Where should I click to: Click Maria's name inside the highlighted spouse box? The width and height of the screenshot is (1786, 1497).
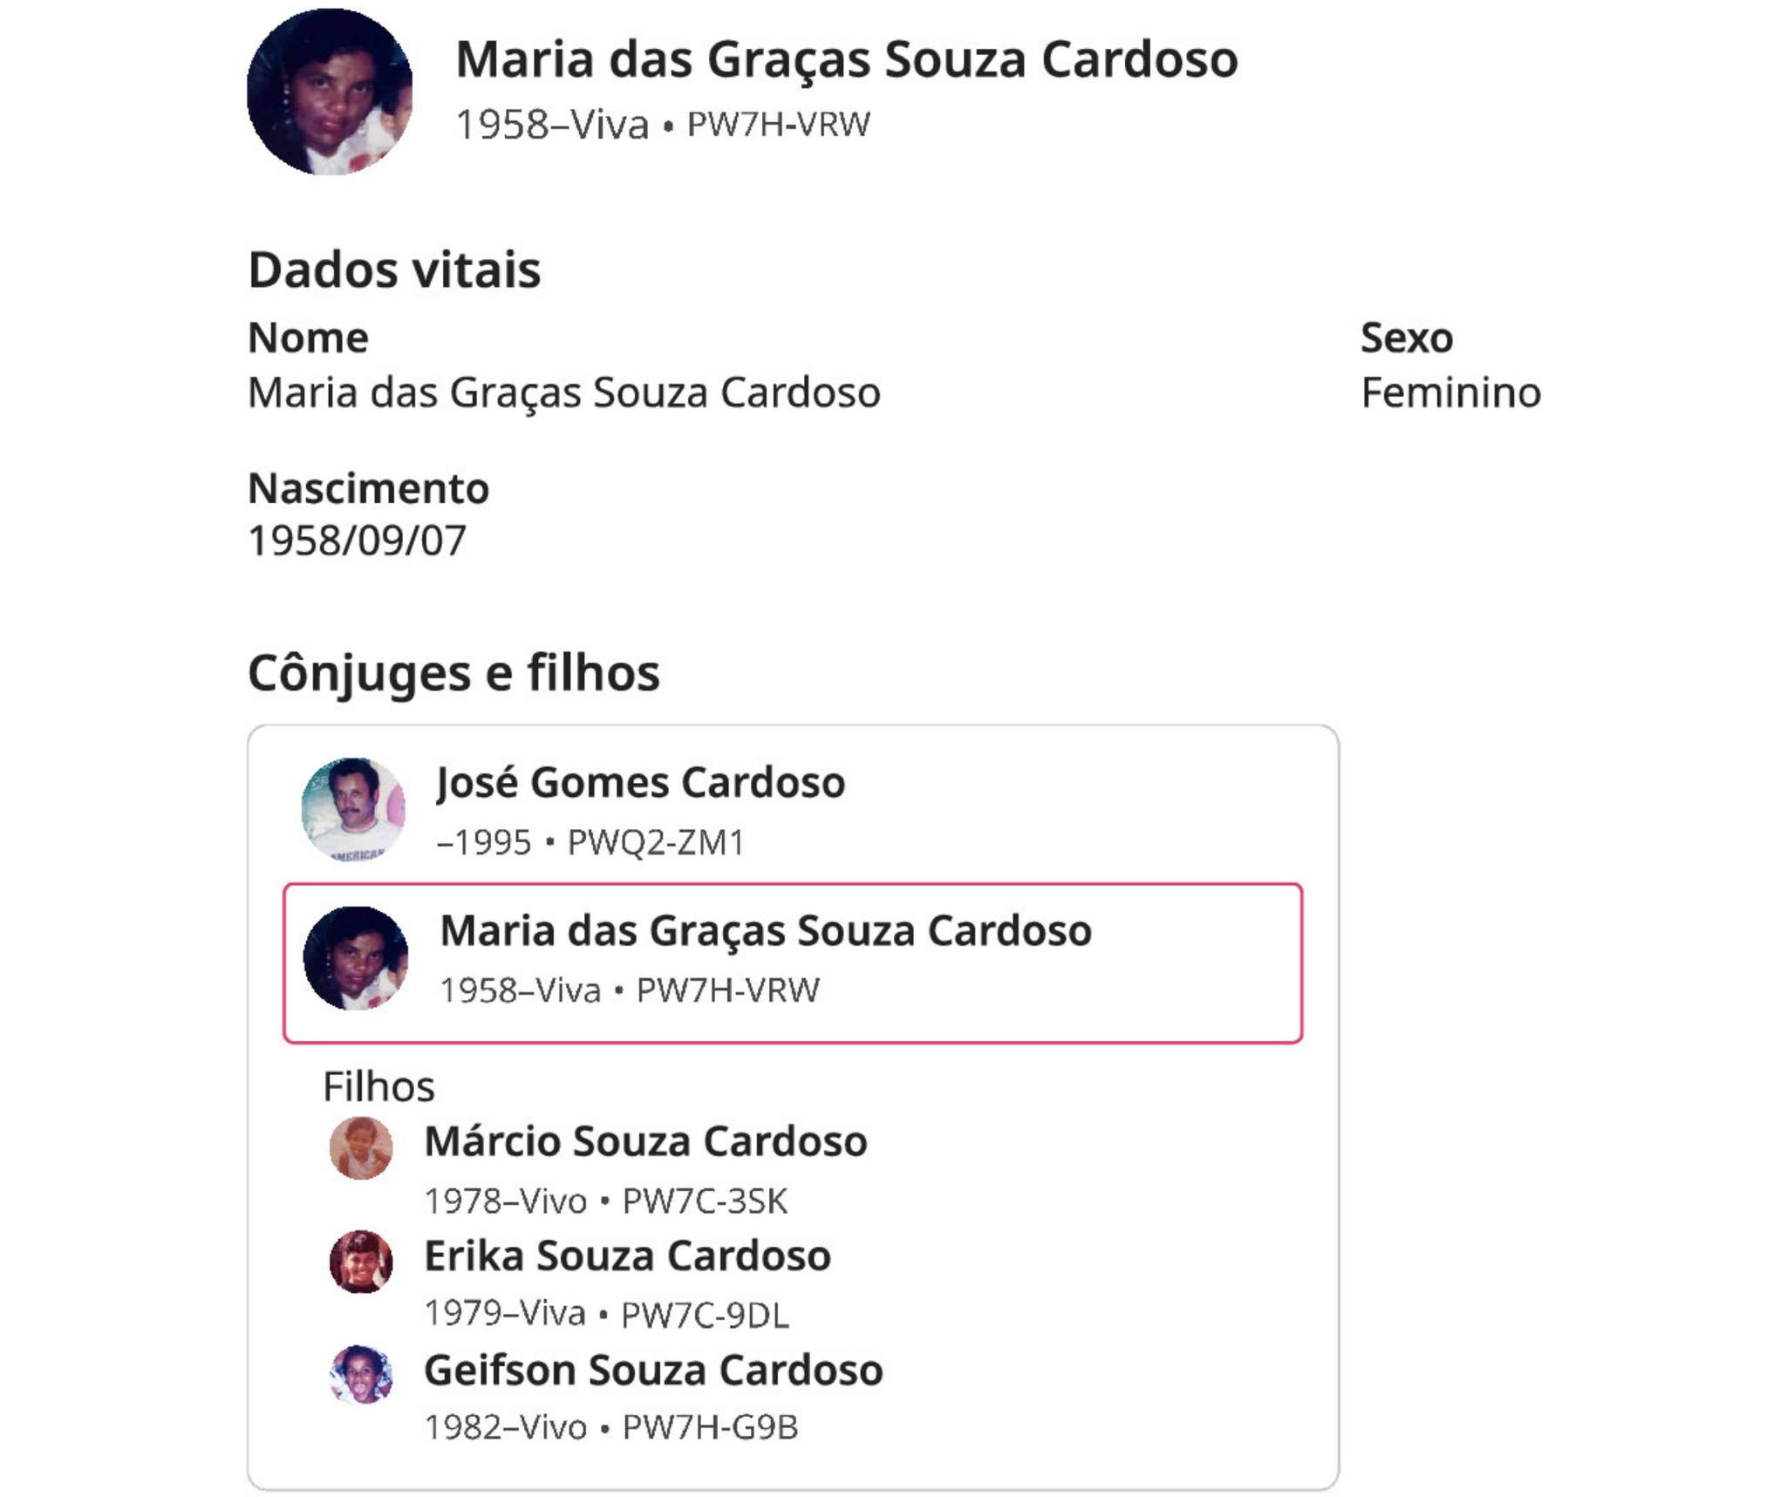click(x=766, y=930)
